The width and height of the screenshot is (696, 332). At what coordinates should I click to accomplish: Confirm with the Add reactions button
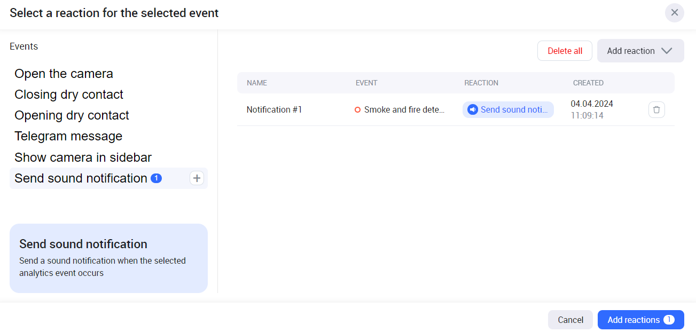(x=640, y=320)
